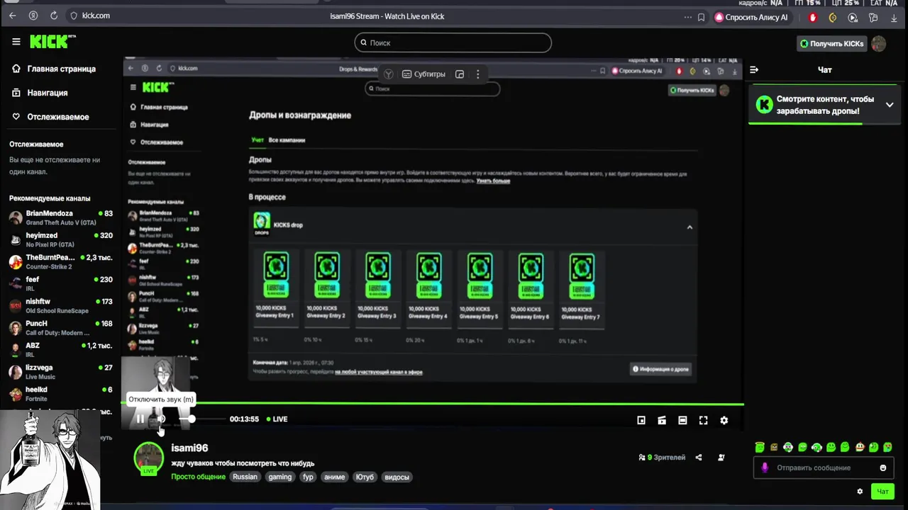Click the site info lock icon
This screenshot has height=510, width=908.
click(x=74, y=16)
